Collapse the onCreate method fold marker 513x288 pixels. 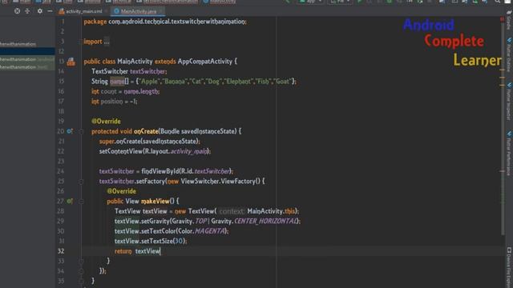[x=81, y=131]
